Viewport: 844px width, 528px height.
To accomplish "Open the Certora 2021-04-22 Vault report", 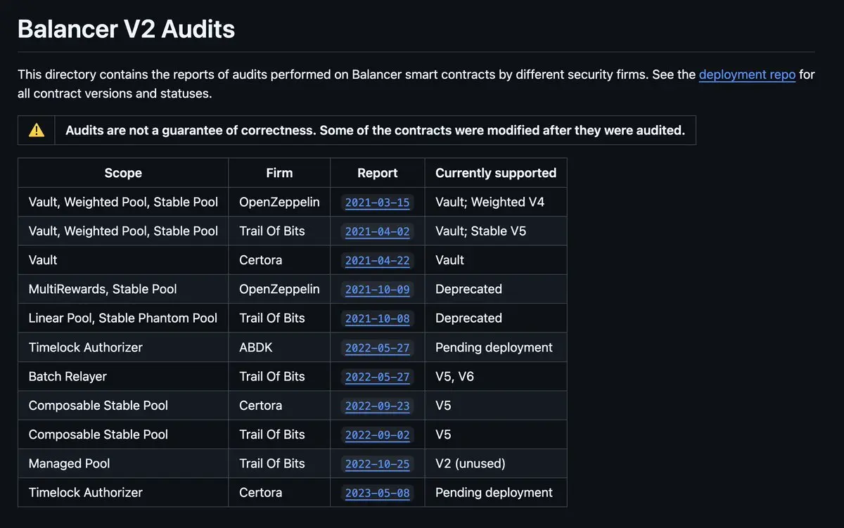I will tap(377, 260).
